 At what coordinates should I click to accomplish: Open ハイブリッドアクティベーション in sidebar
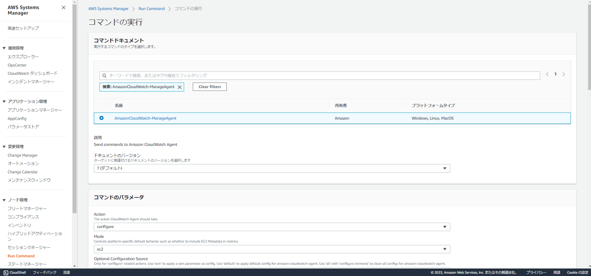(35, 236)
